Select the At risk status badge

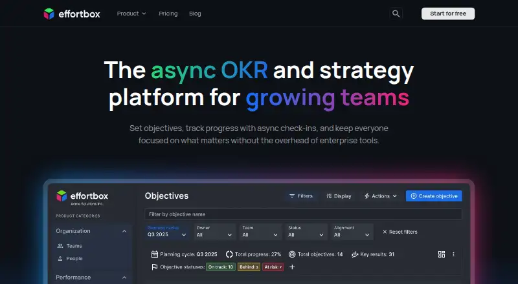(273, 267)
